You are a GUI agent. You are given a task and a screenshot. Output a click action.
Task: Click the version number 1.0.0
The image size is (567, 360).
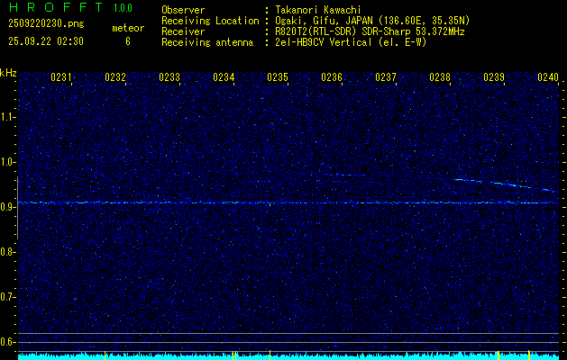(123, 8)
